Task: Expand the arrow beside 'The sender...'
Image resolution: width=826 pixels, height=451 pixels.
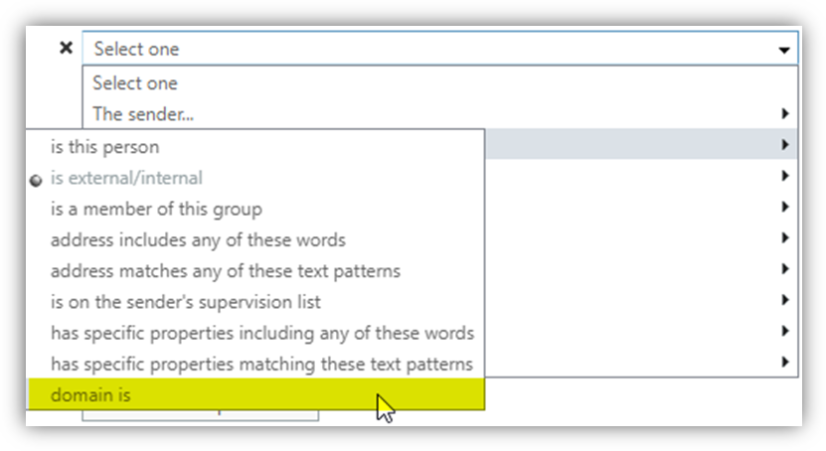Action: point(785,114)
